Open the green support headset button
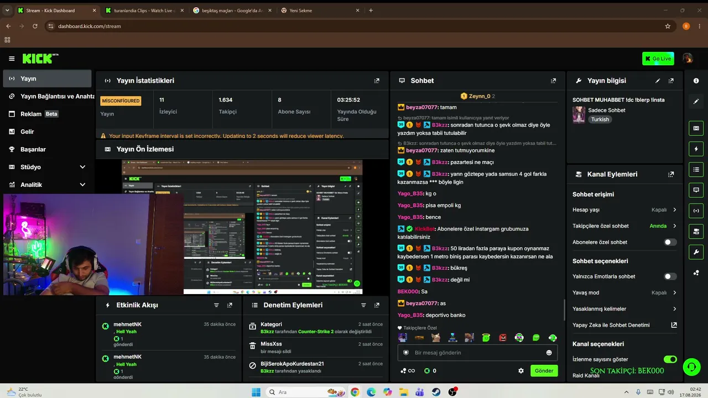Viewport: 708px width, 398px height. pyautogui.click(x=691, y=366)
